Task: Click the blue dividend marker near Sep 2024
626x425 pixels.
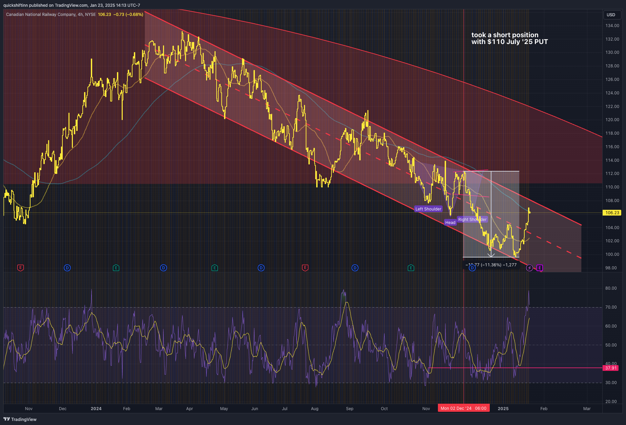Action: [355, 268]
